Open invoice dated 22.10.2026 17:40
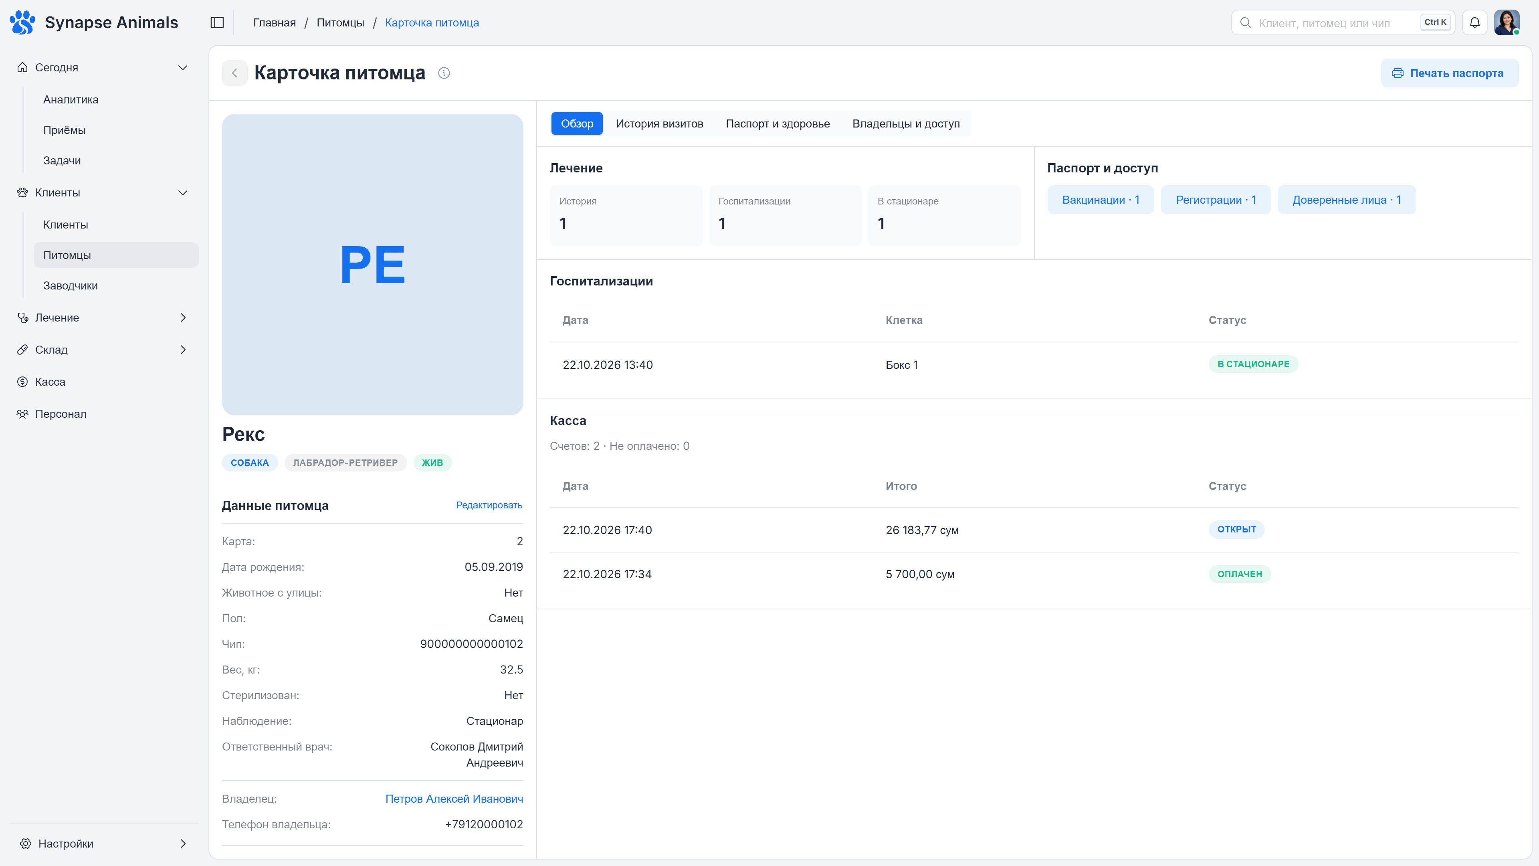Viewport: 1539px width, 866px height. pos(1034,530)
